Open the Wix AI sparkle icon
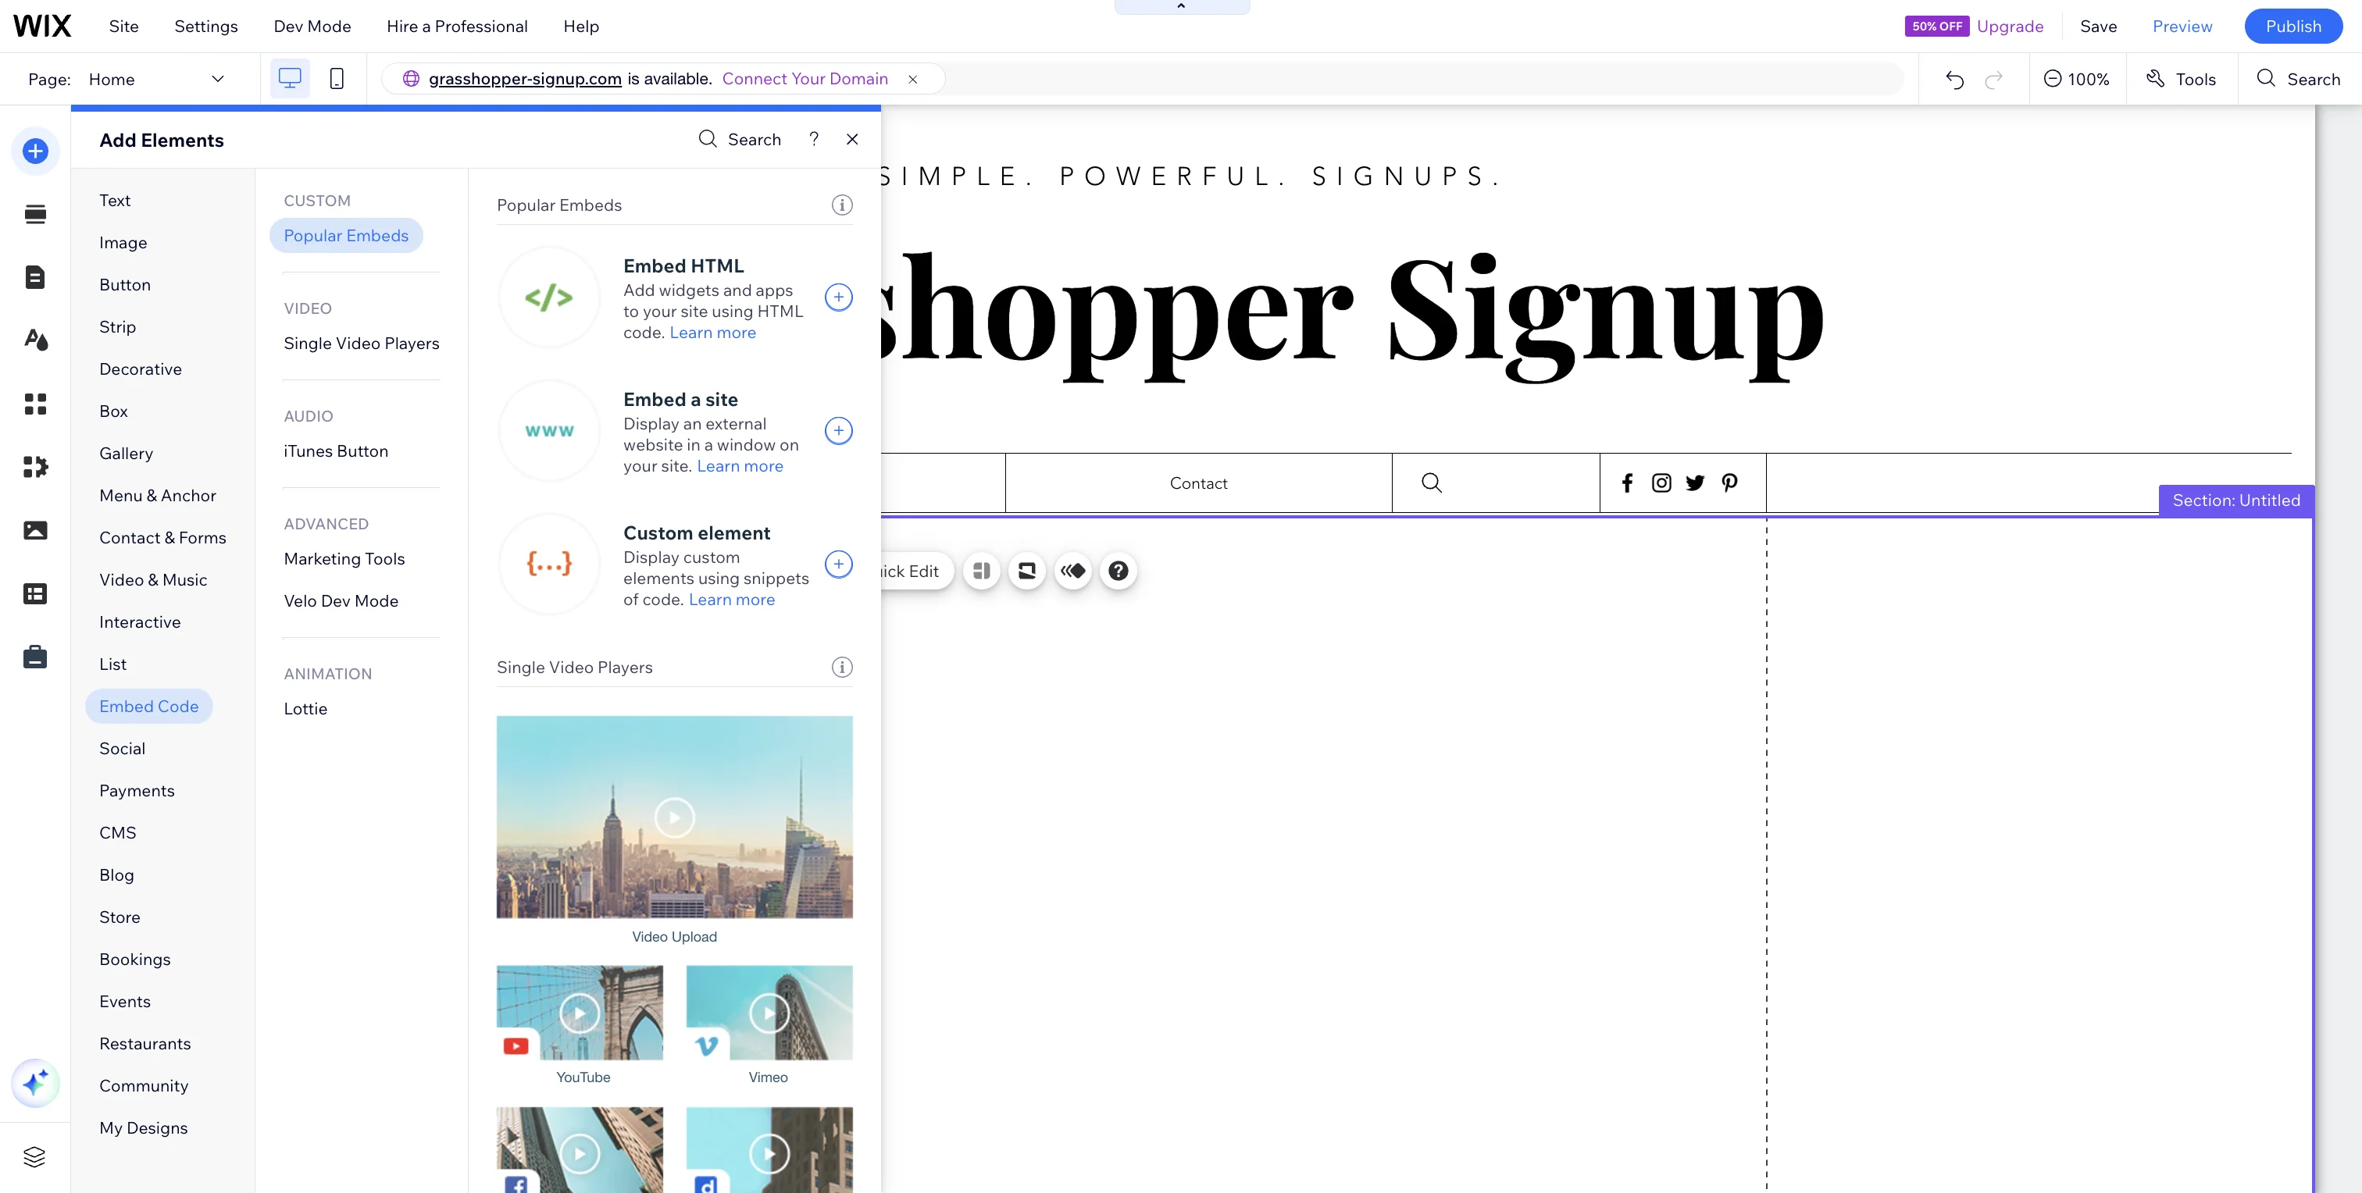Image resolution: width=2362 pixels, height=1193 pixels. pyautogui.click(x=35, y=1083)
